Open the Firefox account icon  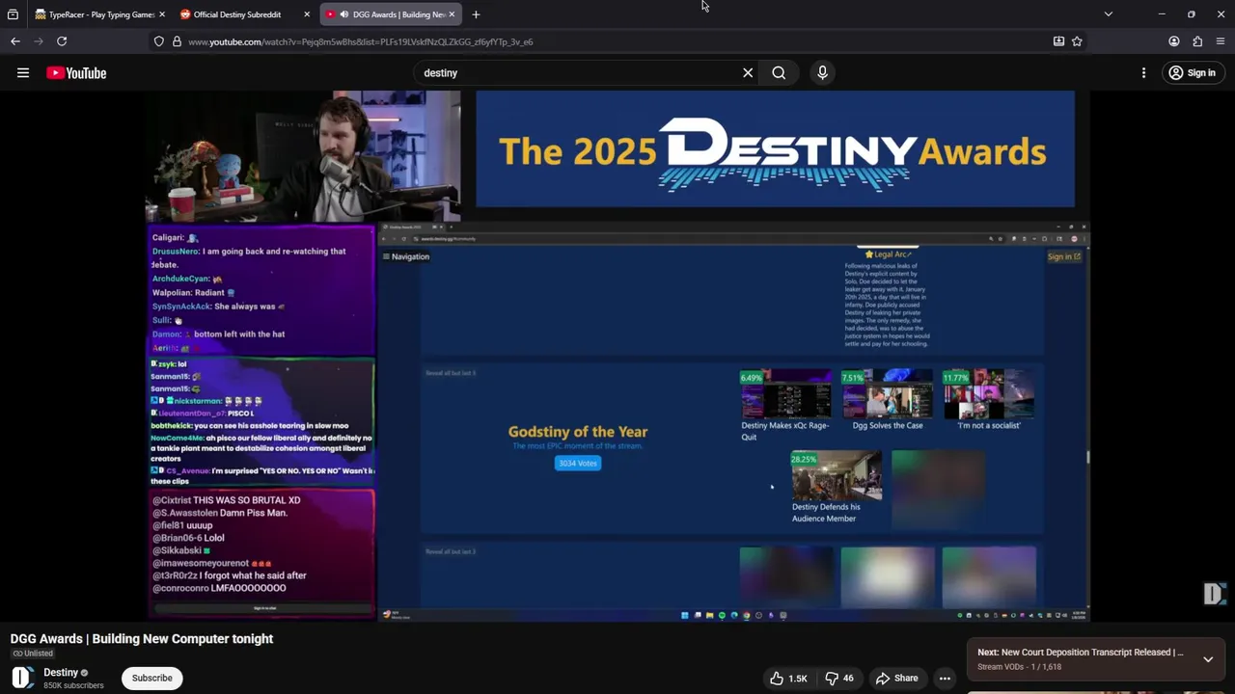coord(1174,41)
